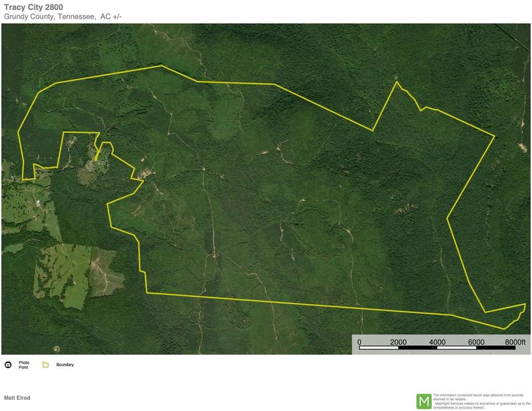Click the Photo Point camera icon
The height and width of the screenshot is (411, 532).
(x=8, y=364)
